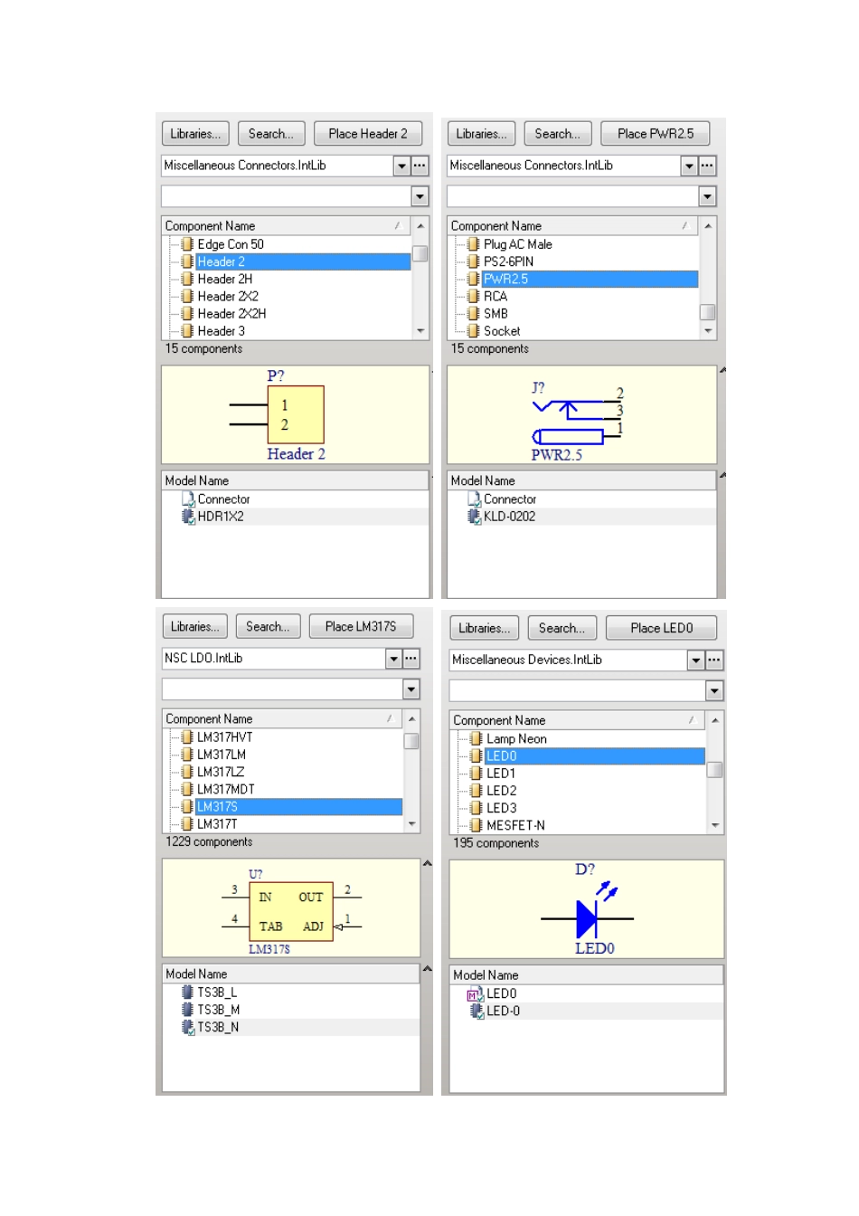Click the PWR2.5 component icon
Viewport: 859px width, 1216px height.
tap(473, 279)
